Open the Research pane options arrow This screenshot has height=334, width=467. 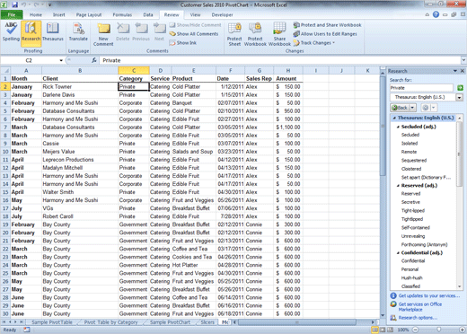(x=455, y=71)
